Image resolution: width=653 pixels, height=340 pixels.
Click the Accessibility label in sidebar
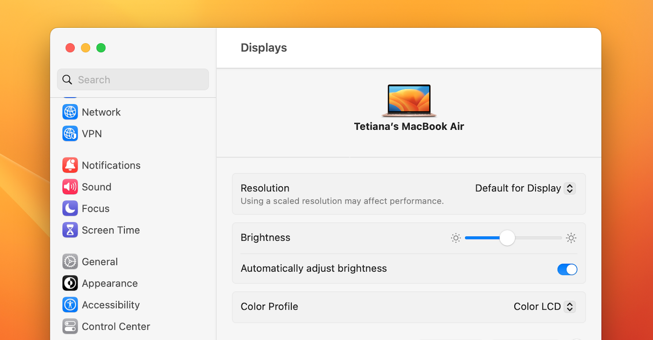pos(111,305)
